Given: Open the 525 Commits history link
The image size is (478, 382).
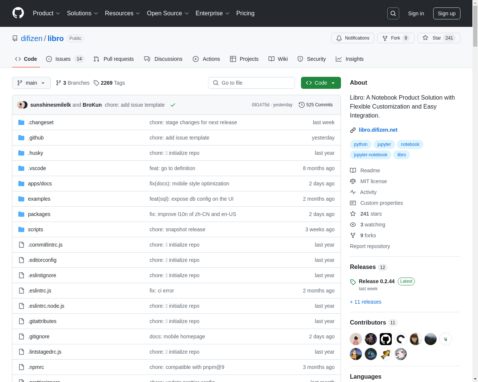Looking at the screenshot, I should click(x=316, y=105).
